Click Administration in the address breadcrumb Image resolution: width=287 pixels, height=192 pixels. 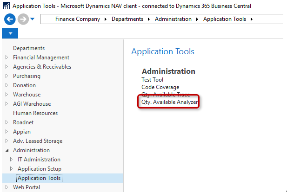point(173,19)
